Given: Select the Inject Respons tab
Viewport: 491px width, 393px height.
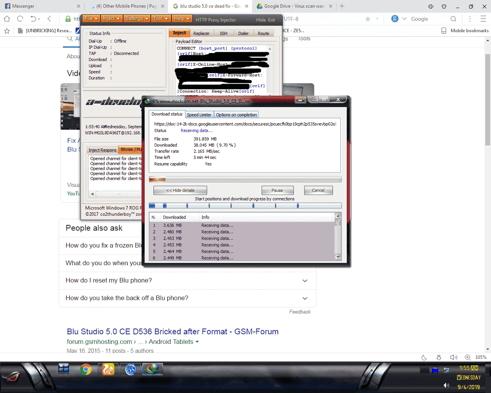Looking at the screenshot, I should click(x=102, y=150).
